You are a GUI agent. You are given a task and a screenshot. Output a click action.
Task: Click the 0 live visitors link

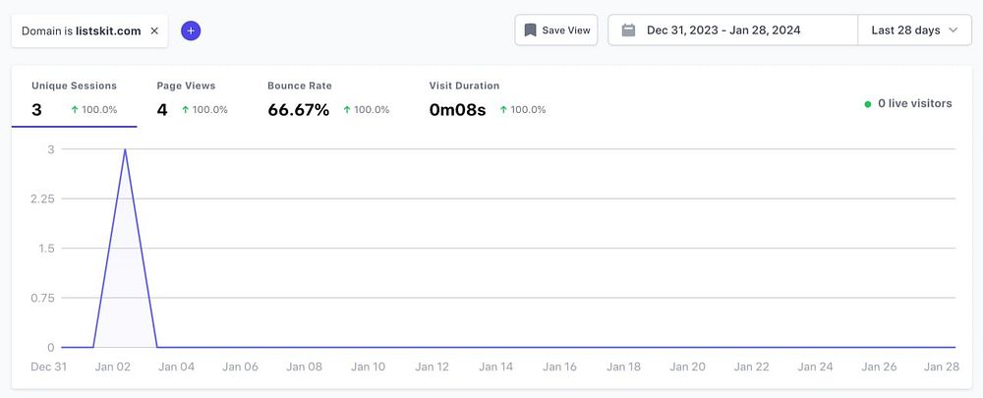pos(914,103)
